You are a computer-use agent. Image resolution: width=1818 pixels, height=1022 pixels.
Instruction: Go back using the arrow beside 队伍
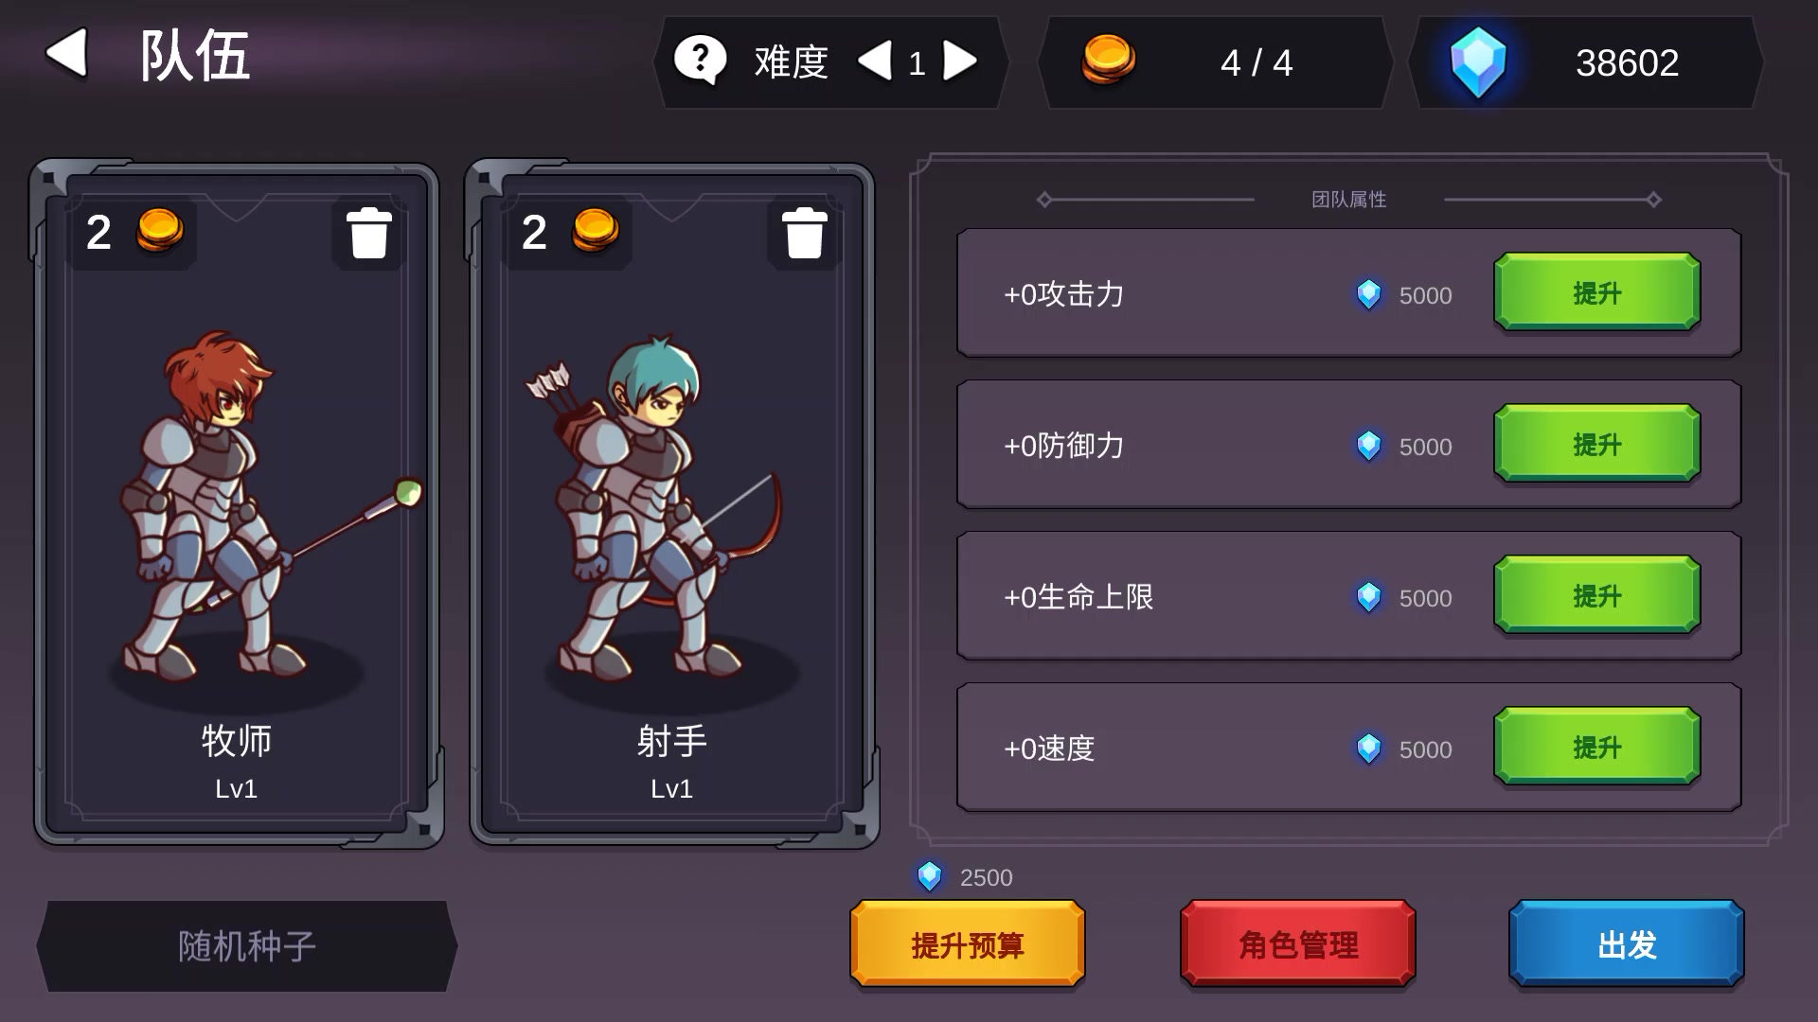click(66, 52)
